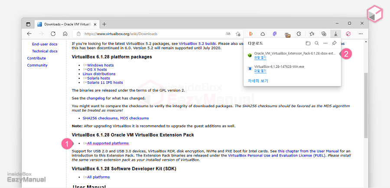This screenshot has width=390, height=188.
Task: Click the green Extension Pack file icon
Action: (250, 55)
